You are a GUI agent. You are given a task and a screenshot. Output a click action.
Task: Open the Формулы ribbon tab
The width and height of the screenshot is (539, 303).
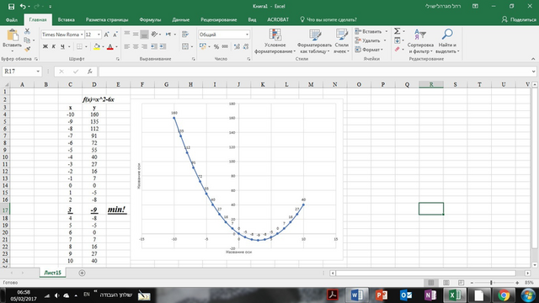(150, 19)
